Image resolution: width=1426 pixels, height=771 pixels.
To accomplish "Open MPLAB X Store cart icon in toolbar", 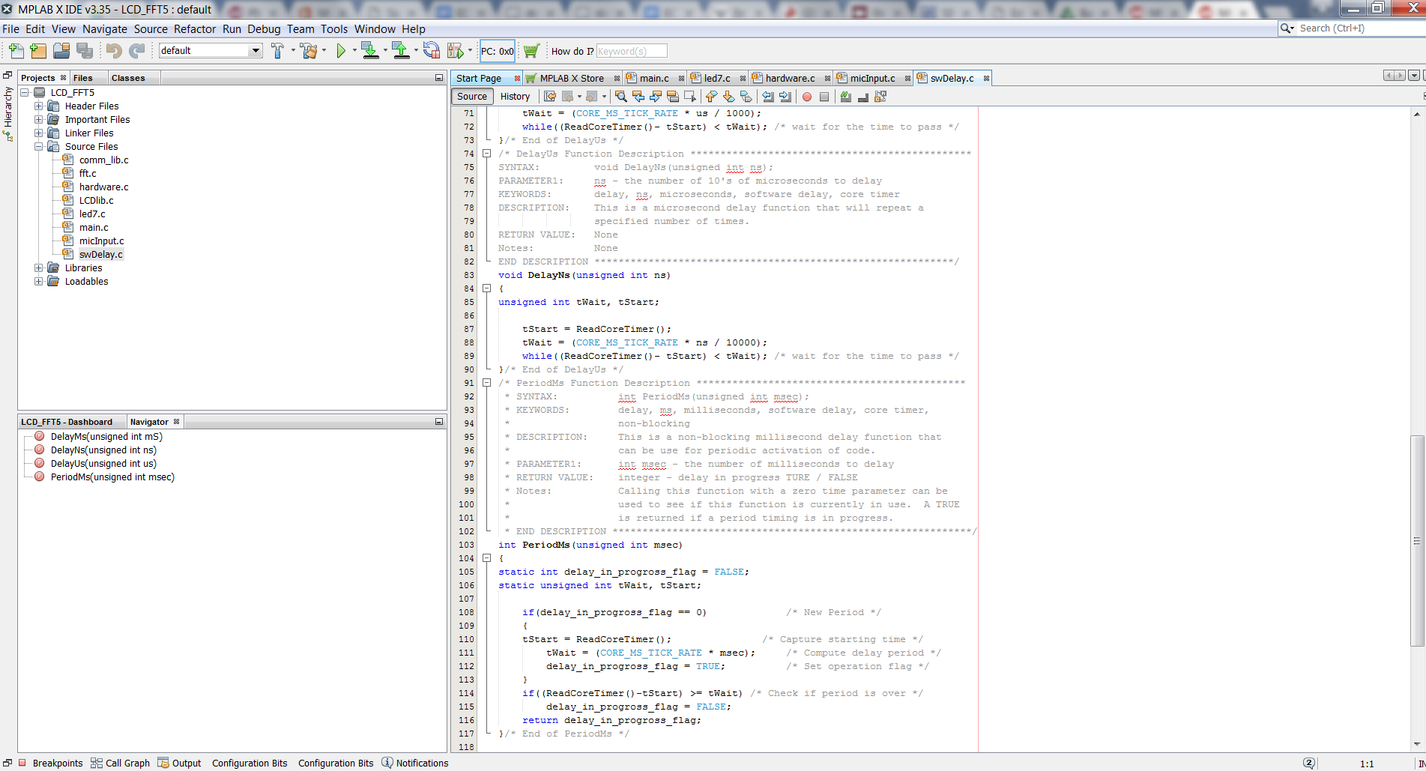I will pos(531,51).
